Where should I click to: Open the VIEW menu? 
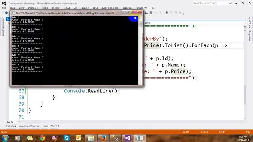click(21, 8)
